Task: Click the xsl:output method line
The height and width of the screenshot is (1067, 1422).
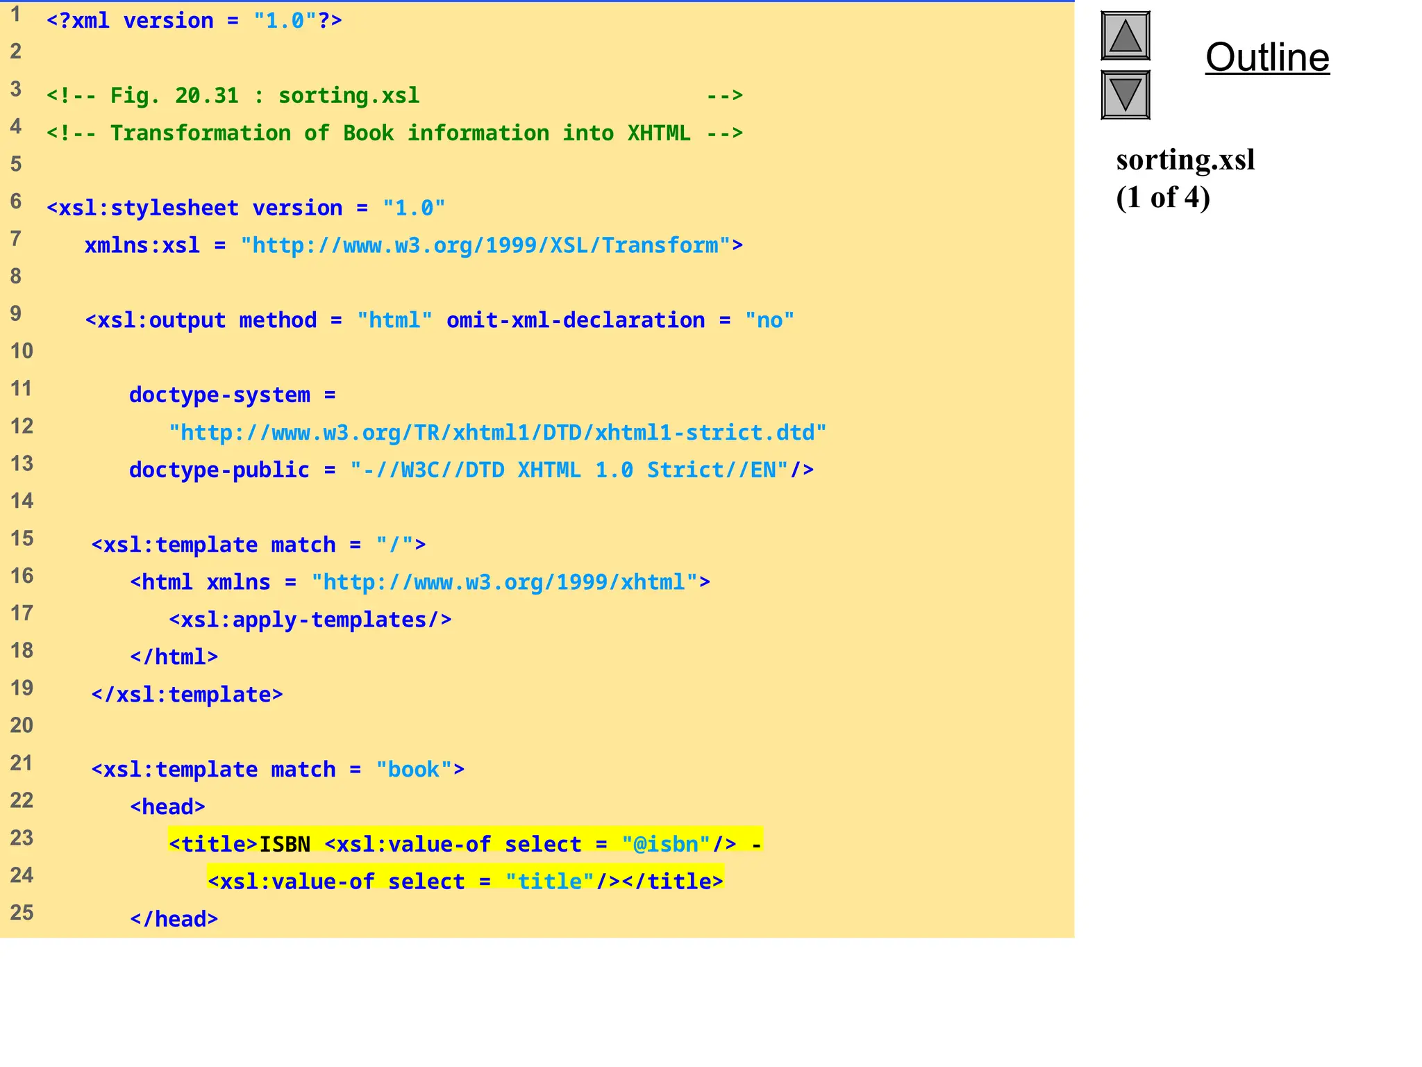Action: pyautogui.click(x=440, y=320)
